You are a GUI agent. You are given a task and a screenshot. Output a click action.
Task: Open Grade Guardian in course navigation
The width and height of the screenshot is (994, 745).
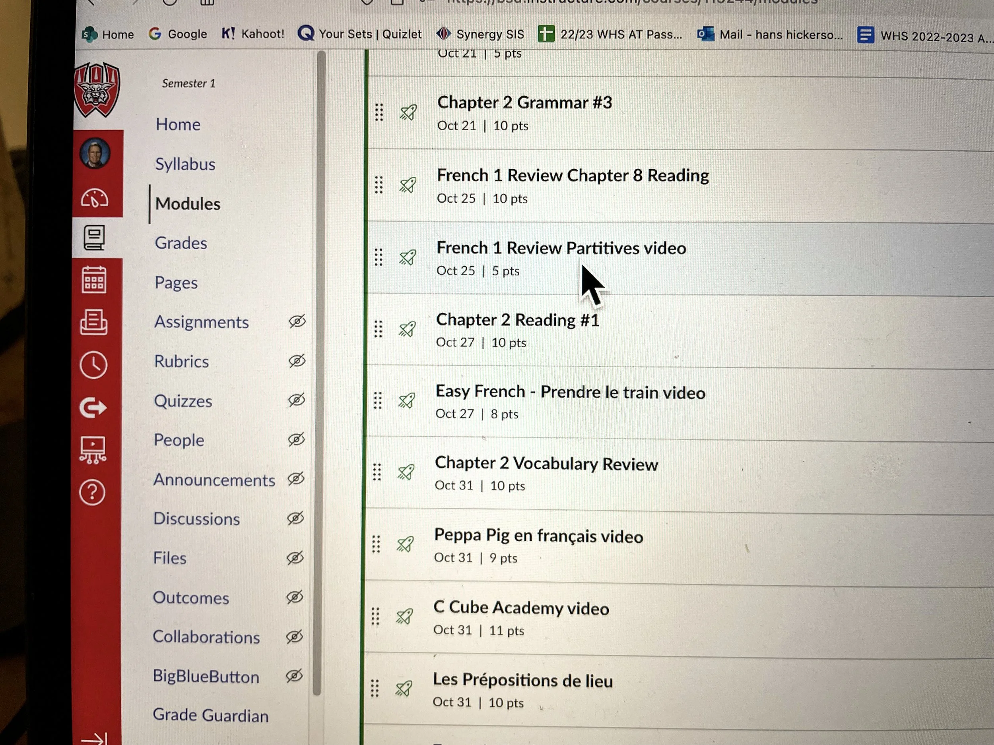210,716
